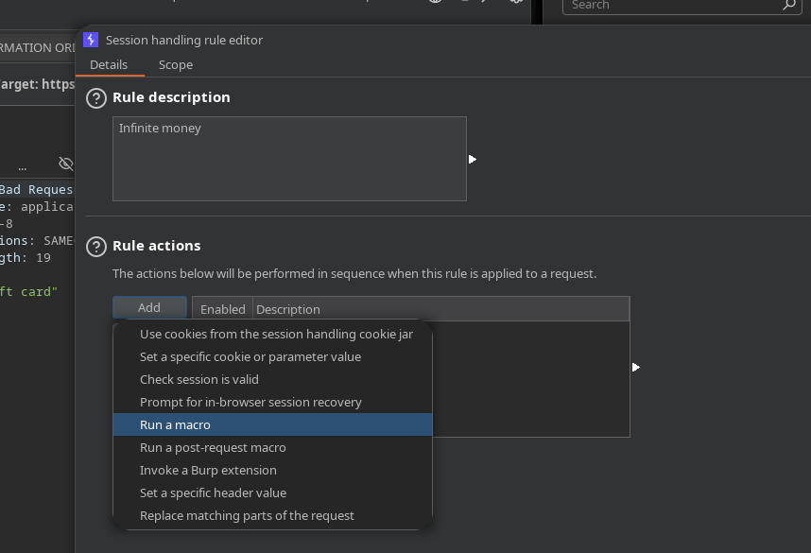Switch to the Scope tab
Image resolution: width=811 pixels, height=553 pixels.
point(176,65)
